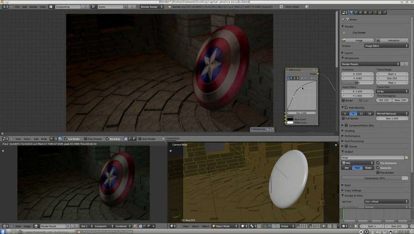Open the File menu
The width and height of the screenshot is (414, 234).
[x=17, y=7]
